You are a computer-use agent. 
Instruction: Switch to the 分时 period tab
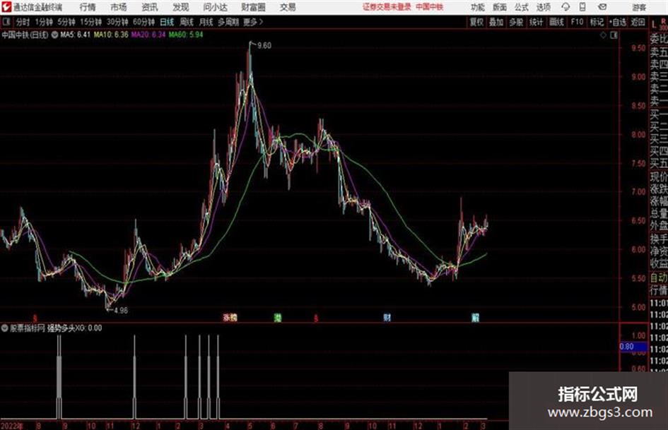(x=23, y=22)
